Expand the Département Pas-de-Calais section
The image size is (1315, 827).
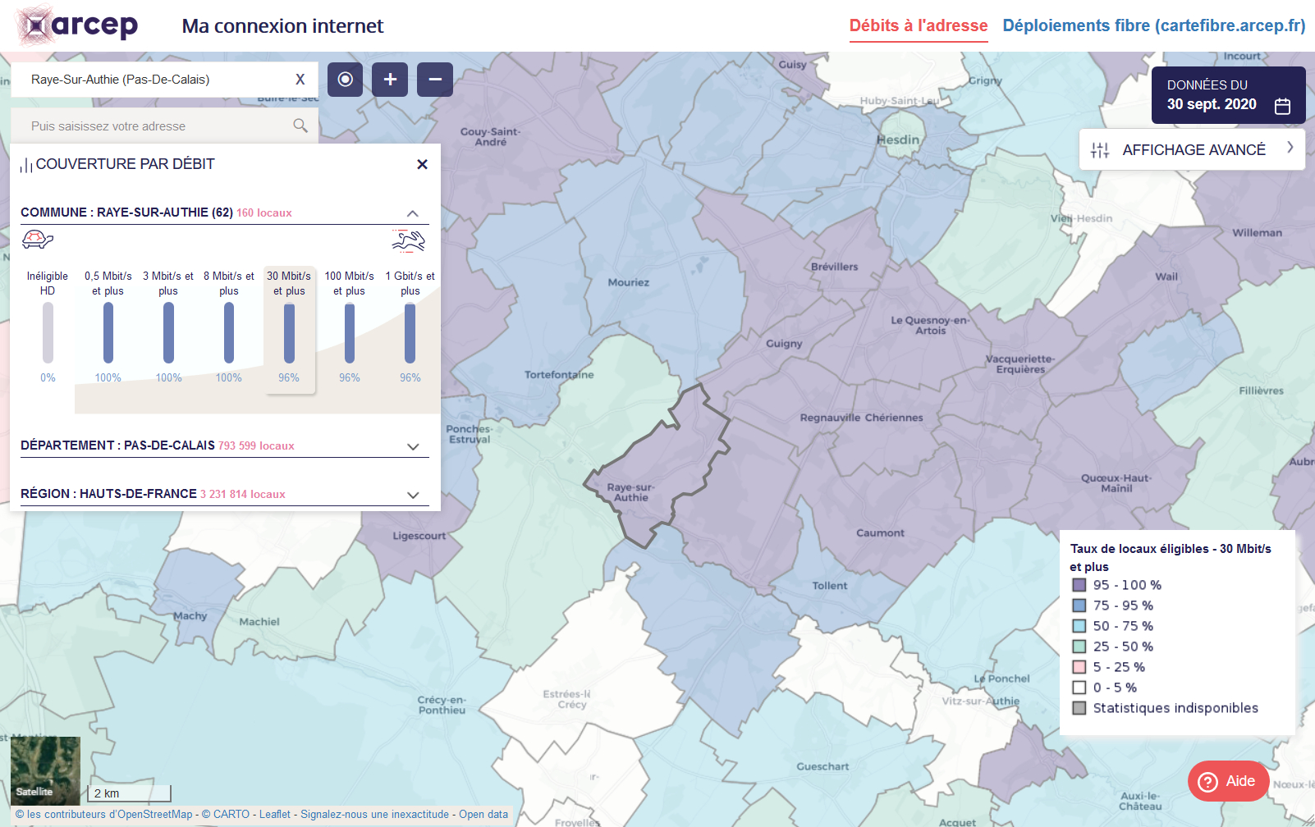point(413,446)
